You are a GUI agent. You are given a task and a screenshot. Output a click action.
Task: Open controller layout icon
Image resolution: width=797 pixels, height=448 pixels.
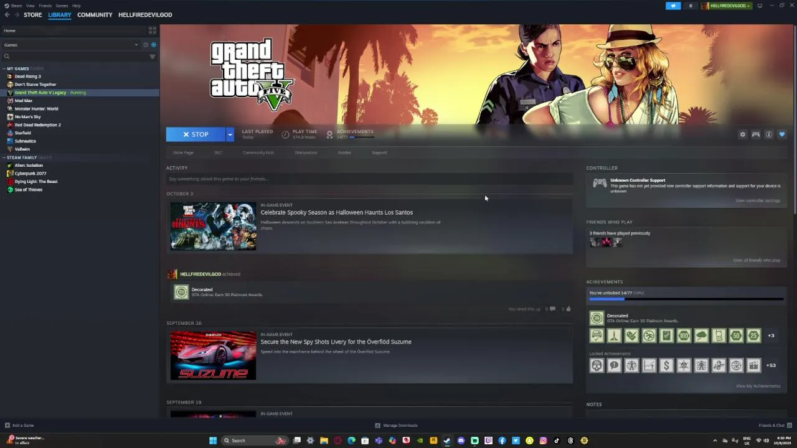(756, 134)
